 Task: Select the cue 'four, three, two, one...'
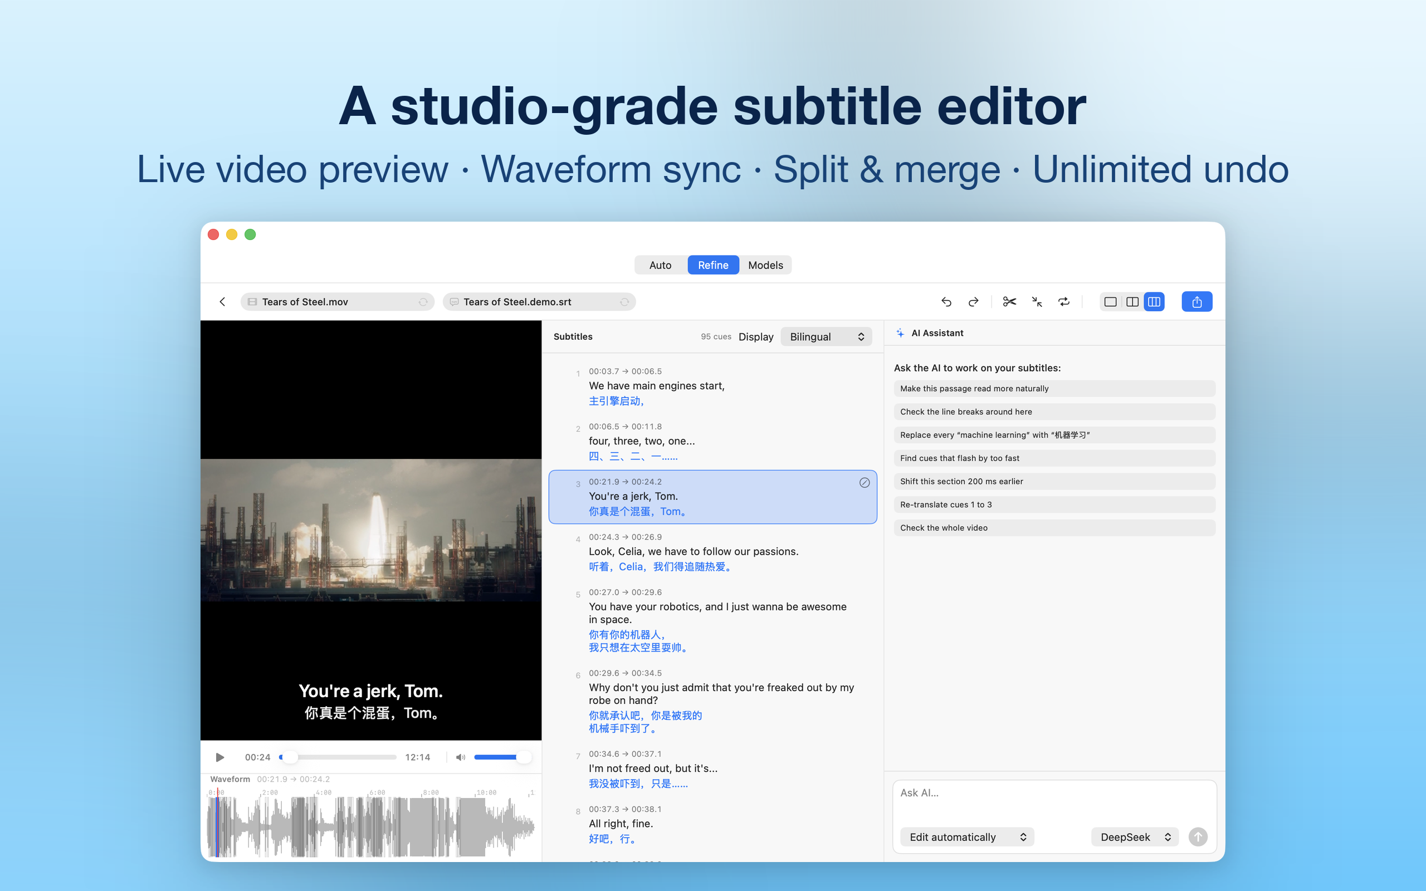coord(712,442)
